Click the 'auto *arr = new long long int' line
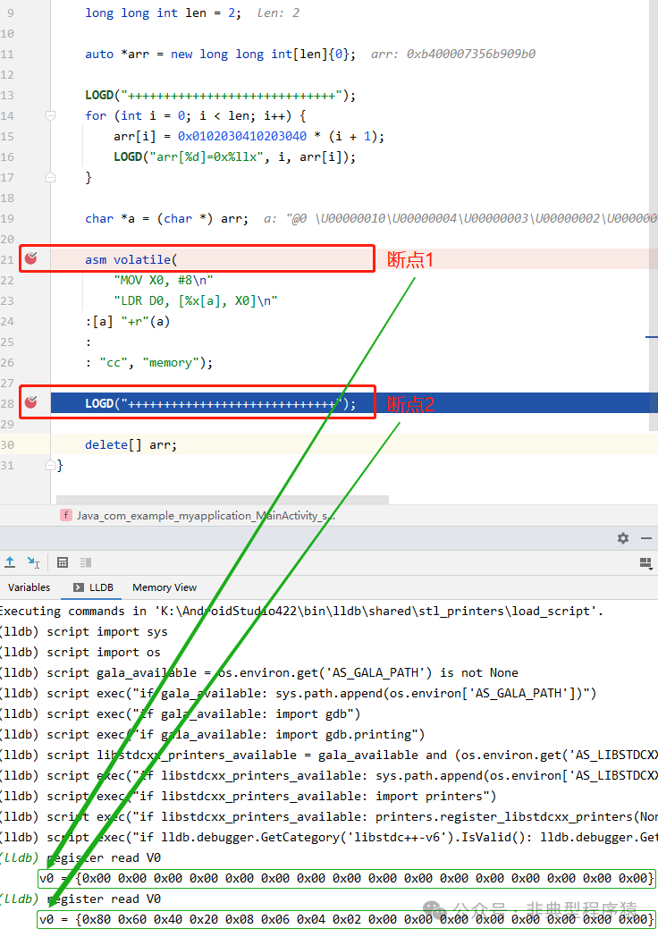 point(220,54)
